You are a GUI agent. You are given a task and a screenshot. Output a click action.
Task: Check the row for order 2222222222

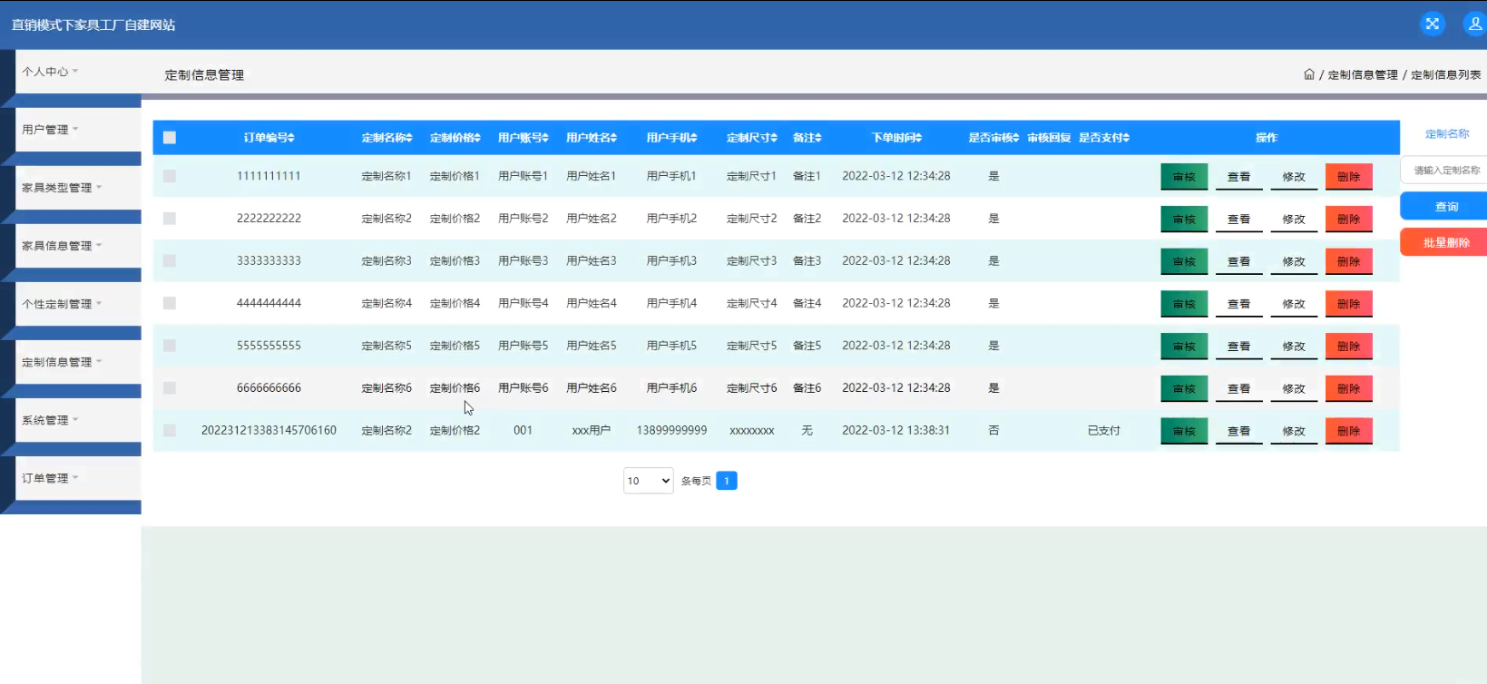pyautogui.click(x=170, y=219)
